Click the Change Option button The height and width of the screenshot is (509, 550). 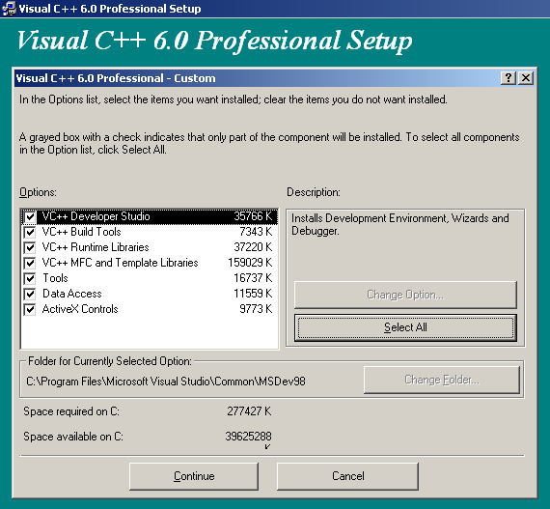coord(405,295)
